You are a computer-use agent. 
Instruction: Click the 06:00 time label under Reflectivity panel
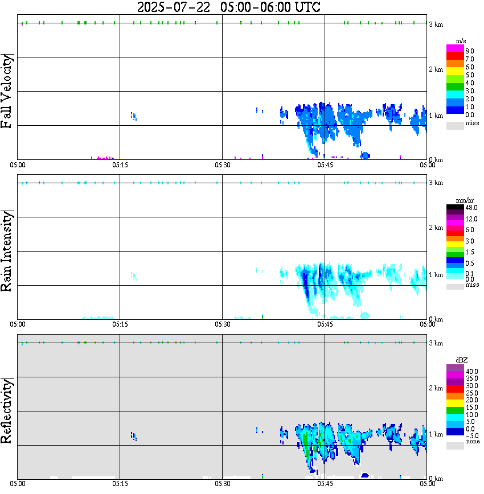(x=428, y=484)
